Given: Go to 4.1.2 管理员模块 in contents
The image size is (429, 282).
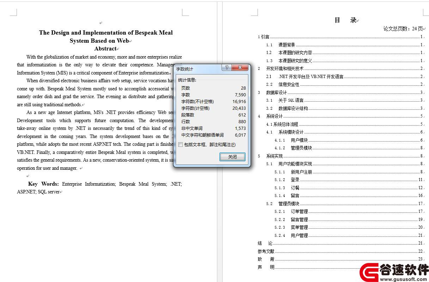Looking at the screenshot, I should pos(349,148).
